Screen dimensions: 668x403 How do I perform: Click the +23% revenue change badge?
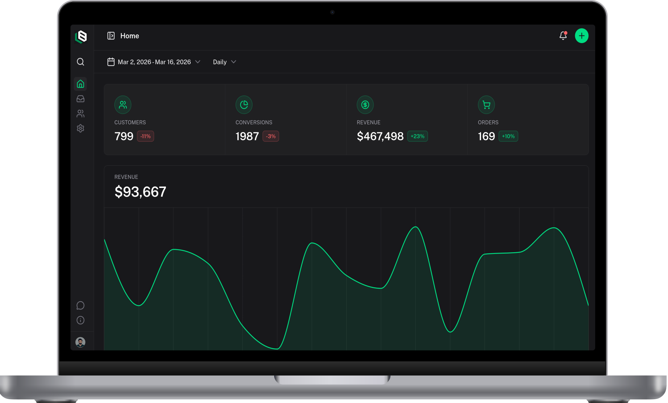(417, 136)
